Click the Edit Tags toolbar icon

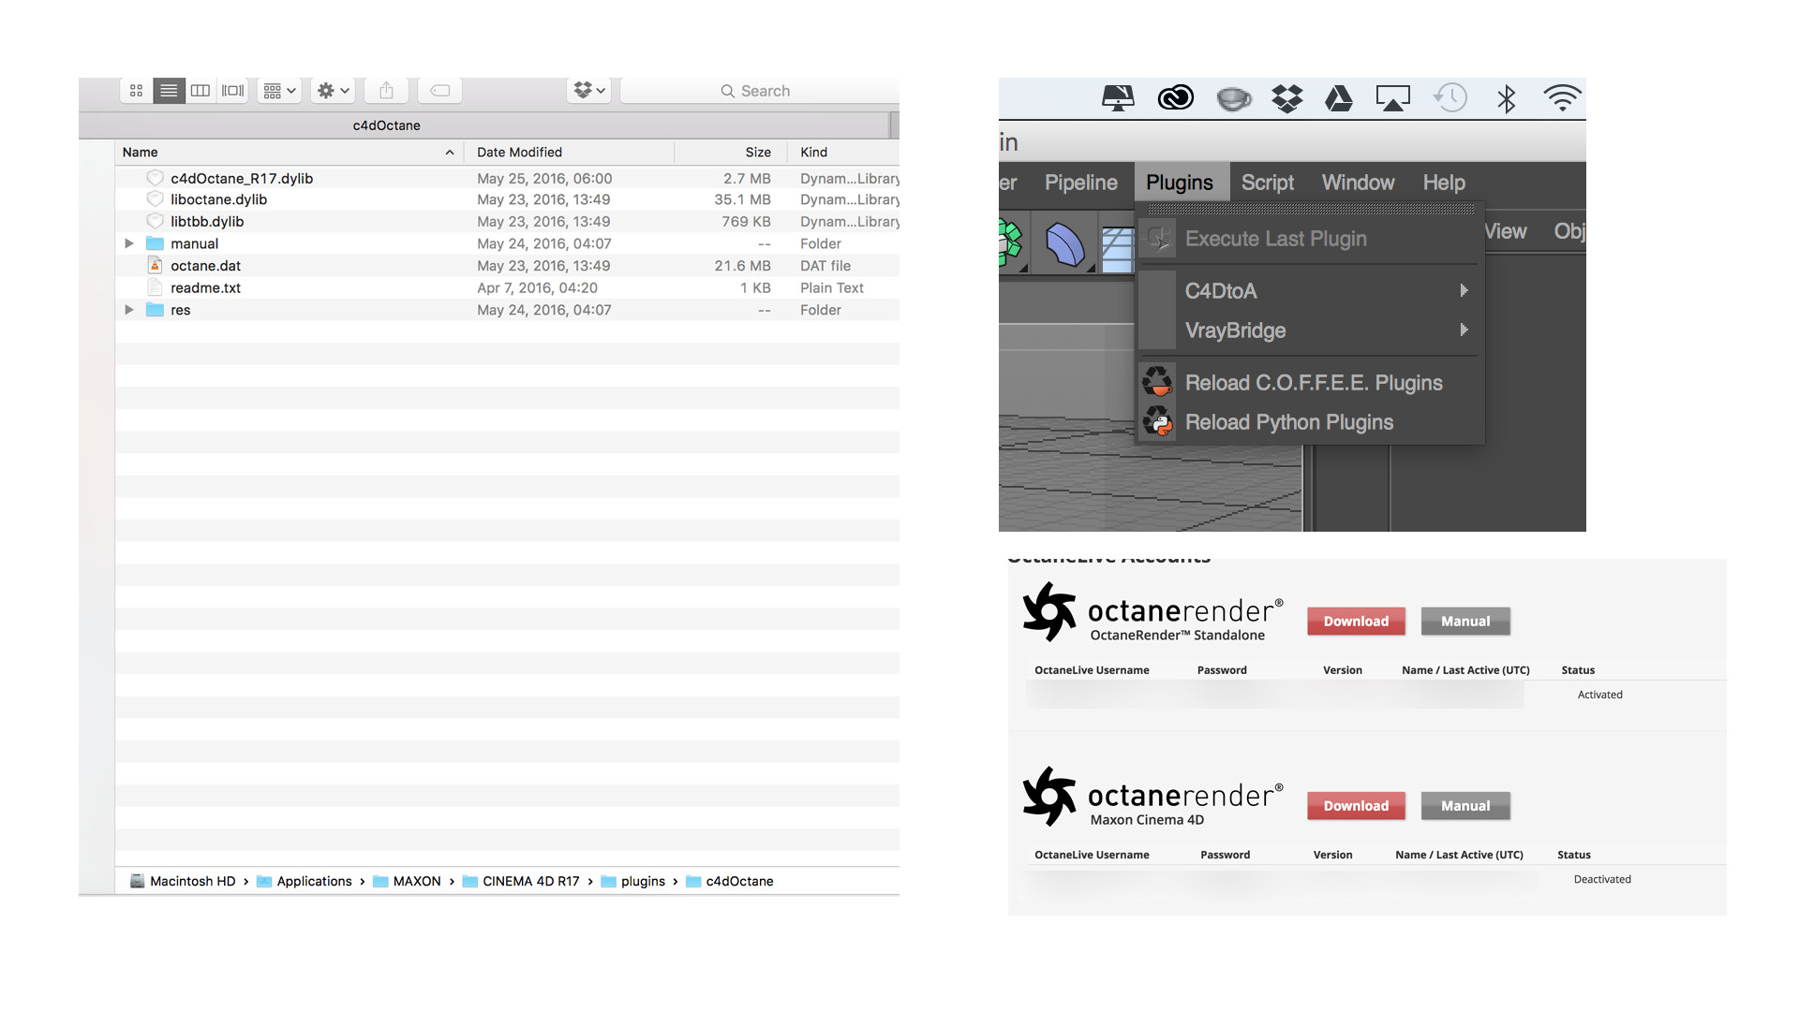439,91
